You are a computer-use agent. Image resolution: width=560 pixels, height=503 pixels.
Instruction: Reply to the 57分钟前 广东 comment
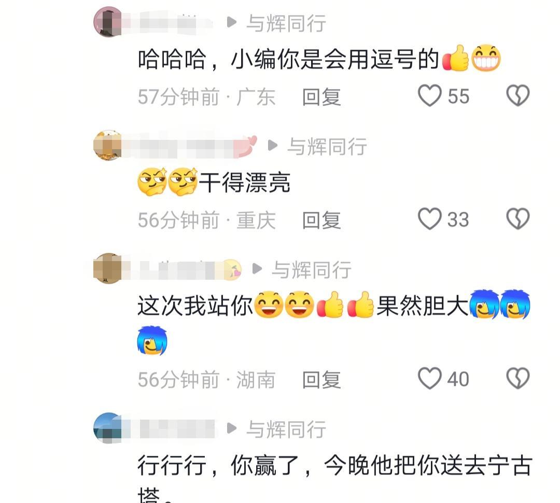(x=321, y=97)
